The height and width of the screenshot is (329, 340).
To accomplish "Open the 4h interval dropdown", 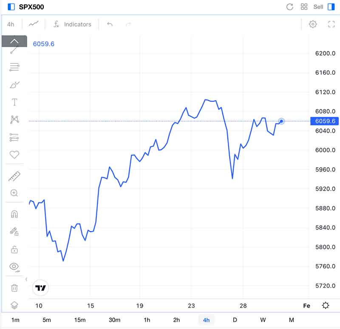I will [11, 24].
